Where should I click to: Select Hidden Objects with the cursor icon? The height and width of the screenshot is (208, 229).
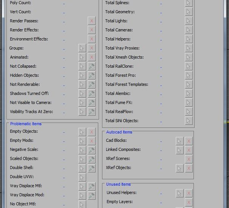82,76
